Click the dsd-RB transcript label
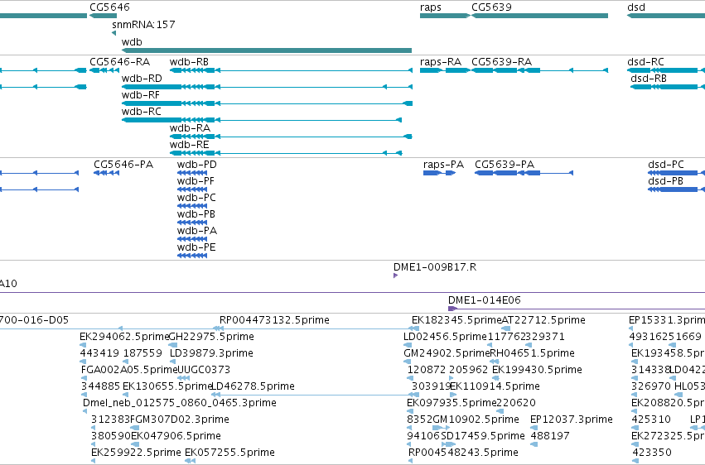Image resolution: width=705 pixels, height=465 pixels. 649,79
